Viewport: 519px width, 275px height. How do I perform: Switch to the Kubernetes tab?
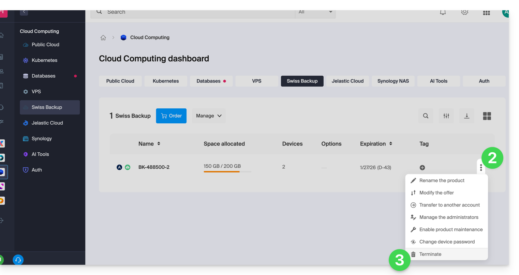click(x=166, y=81)
